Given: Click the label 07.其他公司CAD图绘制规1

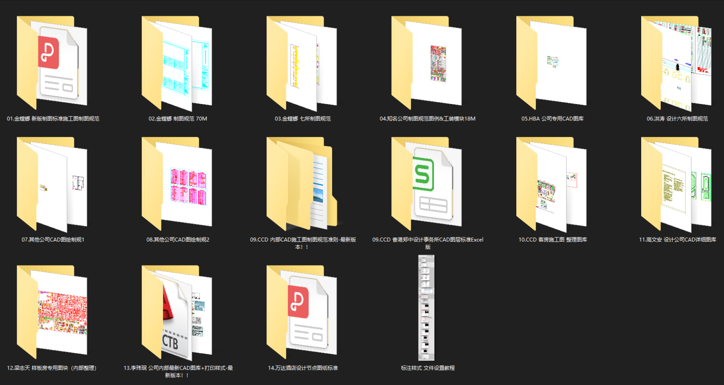Looking at the screenshot, I should pyautogui.click(x=53, y=239).
